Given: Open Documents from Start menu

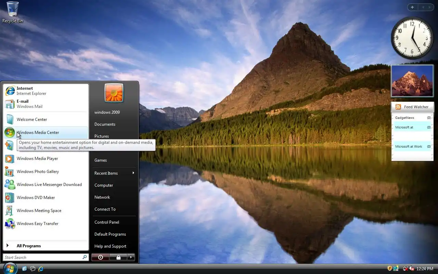Looking at the screenshot, I should (114, 124).
